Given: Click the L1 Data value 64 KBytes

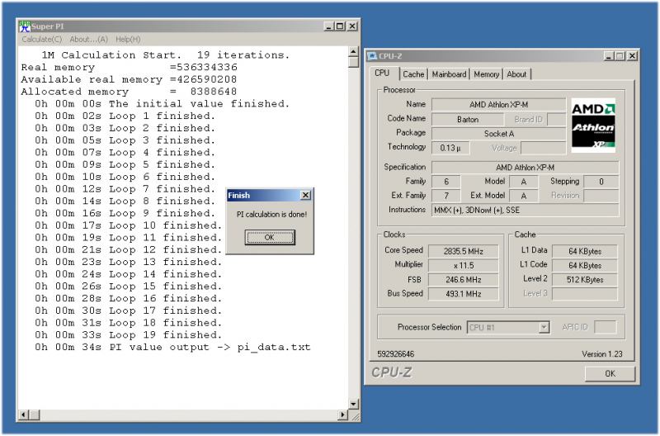Looking at the screenshot, I should click(585, 251).
